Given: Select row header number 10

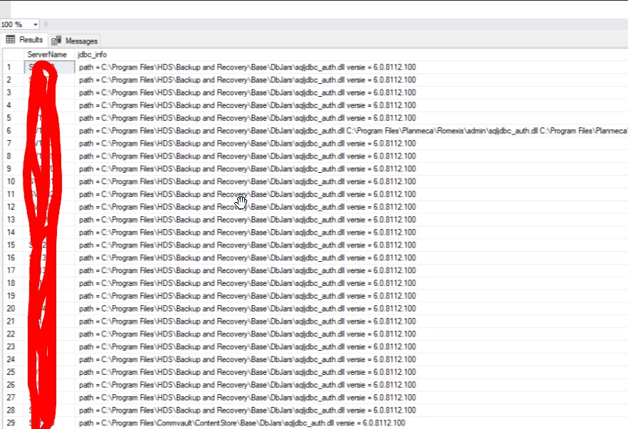Looking at the screenshot, I should click(x=14, y=181).
